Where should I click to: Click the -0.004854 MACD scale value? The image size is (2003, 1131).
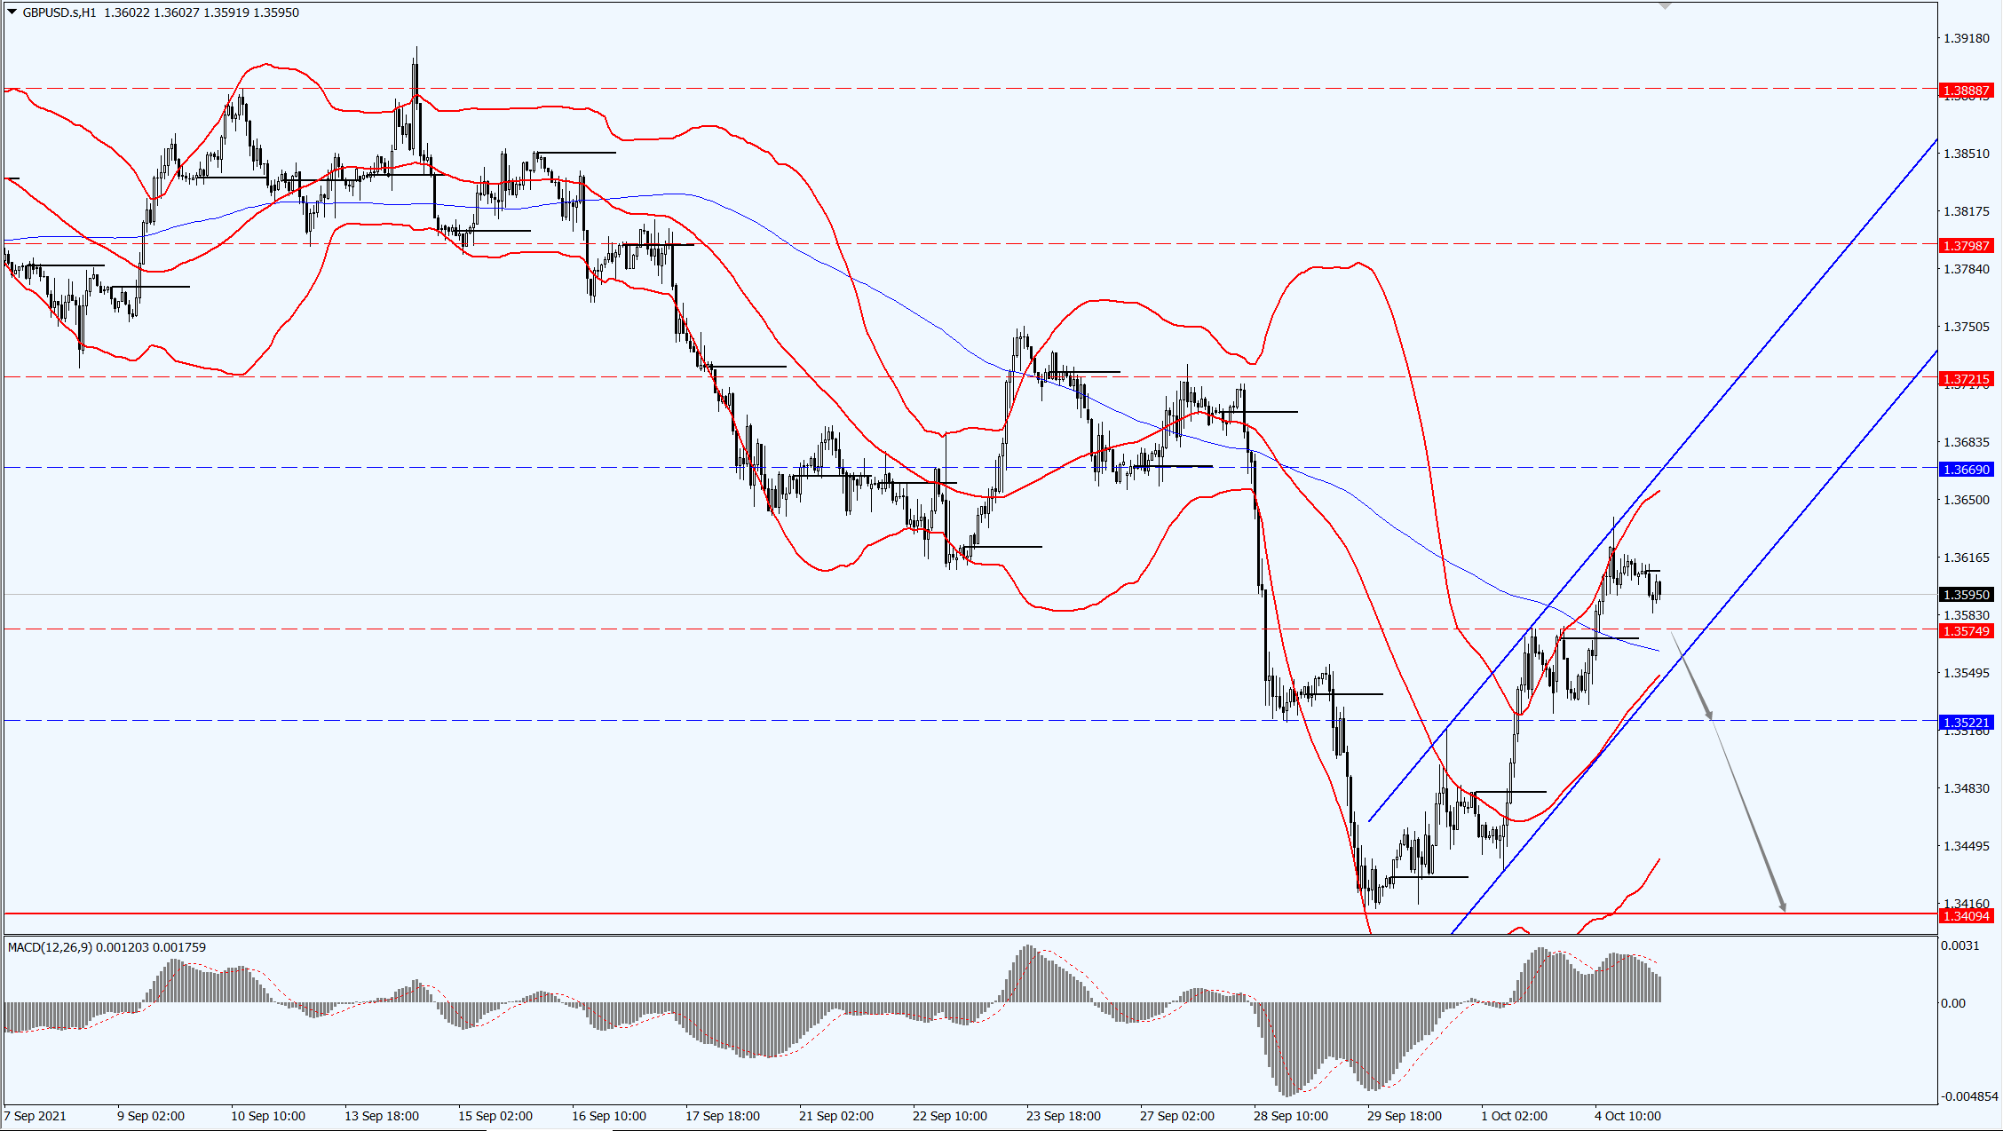[1969, 1096]
